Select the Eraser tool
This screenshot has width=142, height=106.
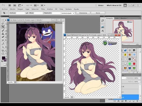[x=3, y=37]
